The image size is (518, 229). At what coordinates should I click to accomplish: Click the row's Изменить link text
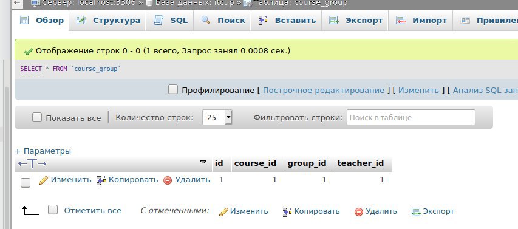[70, 179]
